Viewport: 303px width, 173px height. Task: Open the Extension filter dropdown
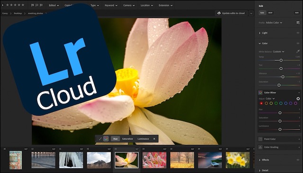pyautogui.click(x=166, y=5)
